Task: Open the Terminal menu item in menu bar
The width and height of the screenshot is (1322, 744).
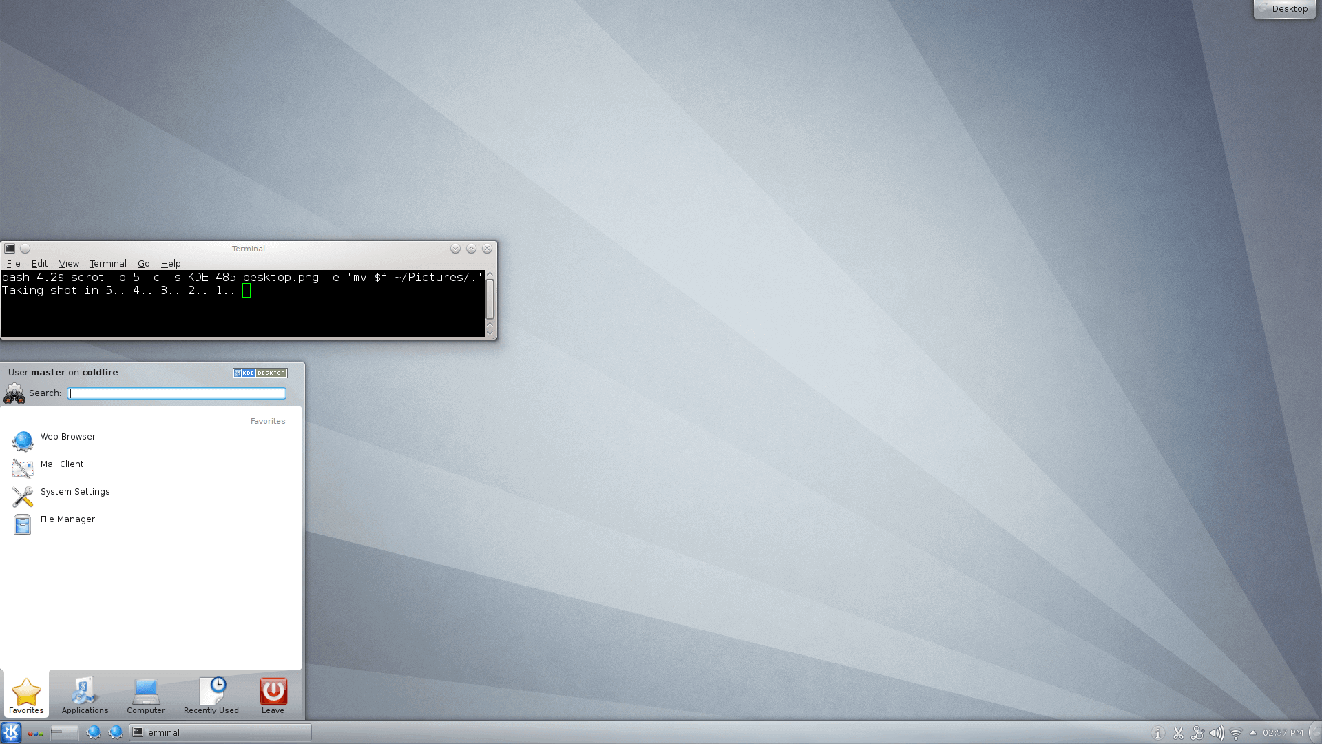Action: click(107, 263)
